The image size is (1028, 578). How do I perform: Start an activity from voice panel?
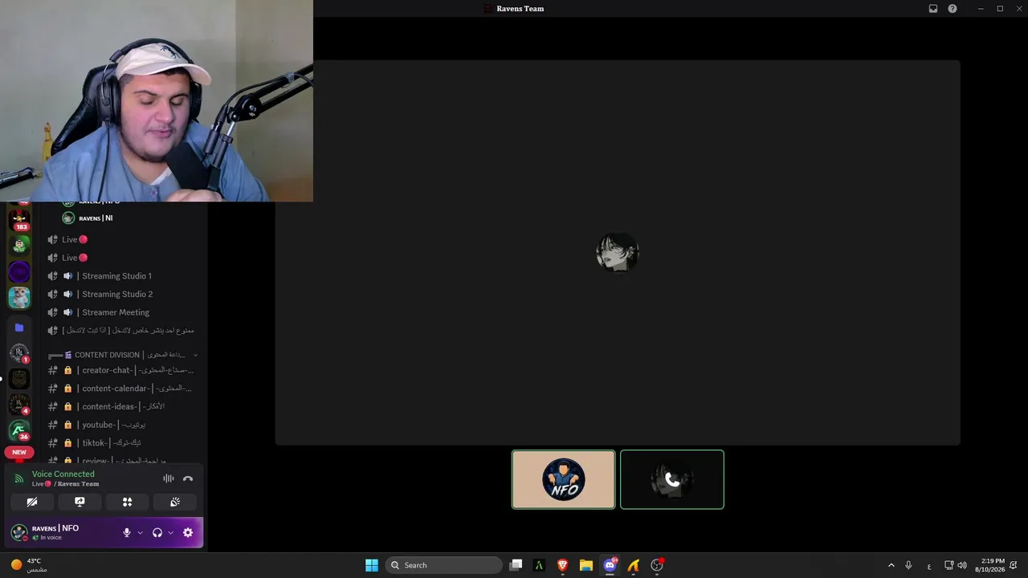click(127, 502)
